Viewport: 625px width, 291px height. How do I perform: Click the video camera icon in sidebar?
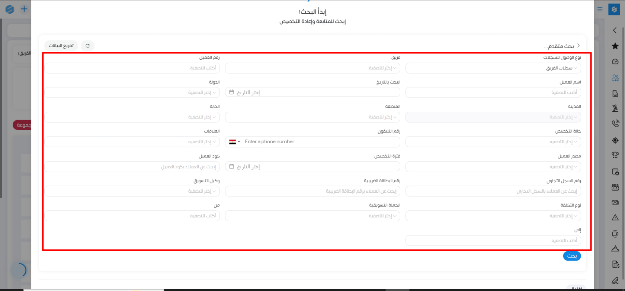(615, 234)
